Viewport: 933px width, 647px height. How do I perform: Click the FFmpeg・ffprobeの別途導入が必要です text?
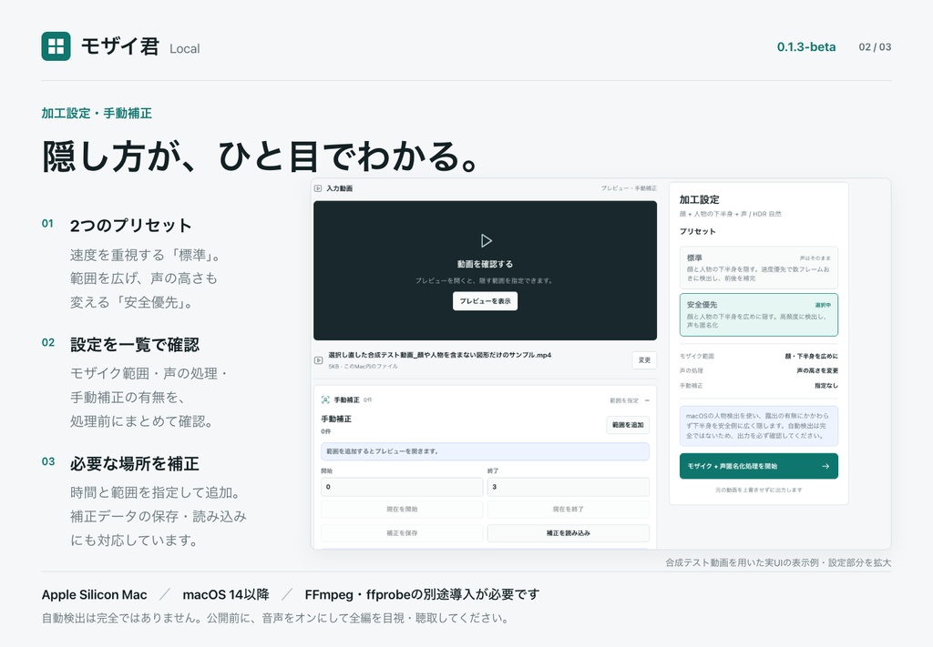coord(422,595)
